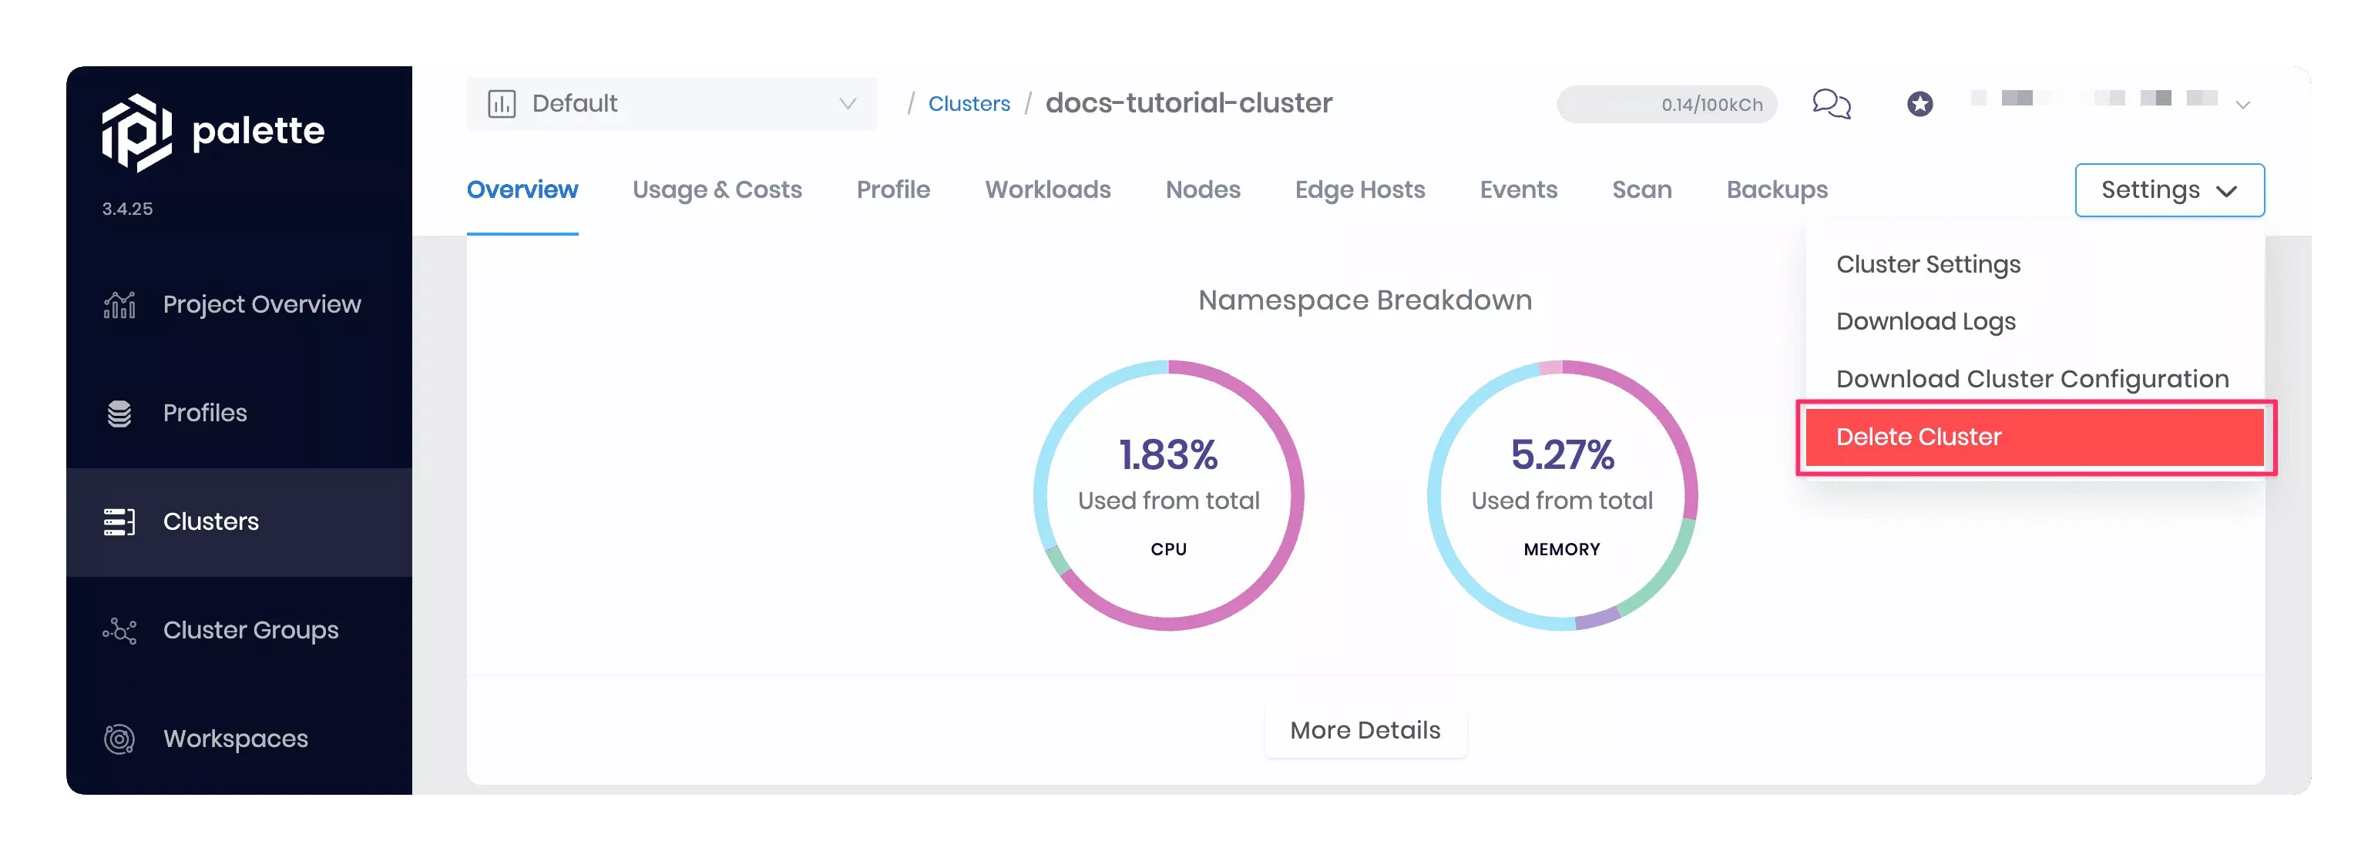
Task: Select the Project Overview sidebar icon
Action: coord(120,304)
